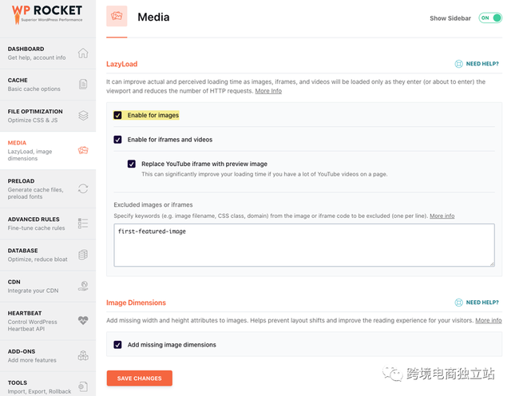Click the Database stack icon
The image size is (511, 396).
[x=83, y=255]
